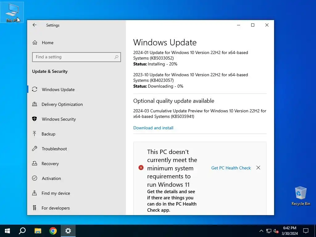
Task: Maximize the Settings window
Action: point(253,25)
